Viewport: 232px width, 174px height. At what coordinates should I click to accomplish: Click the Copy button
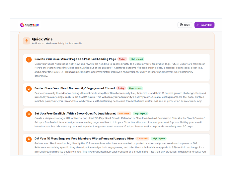pos(185,25)
